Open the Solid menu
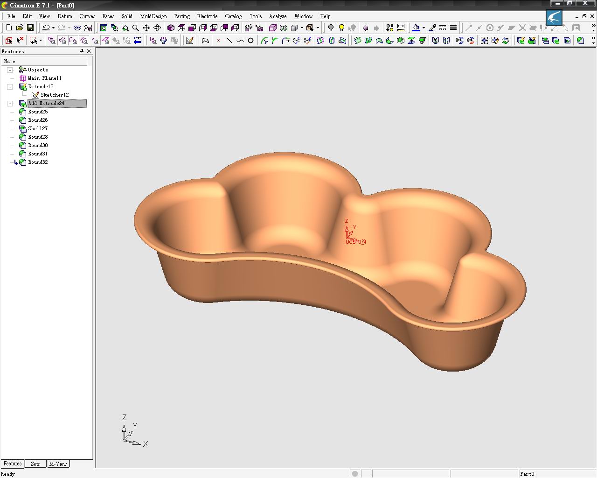Viewport: 597px width, 478px height. coord(127,16)
